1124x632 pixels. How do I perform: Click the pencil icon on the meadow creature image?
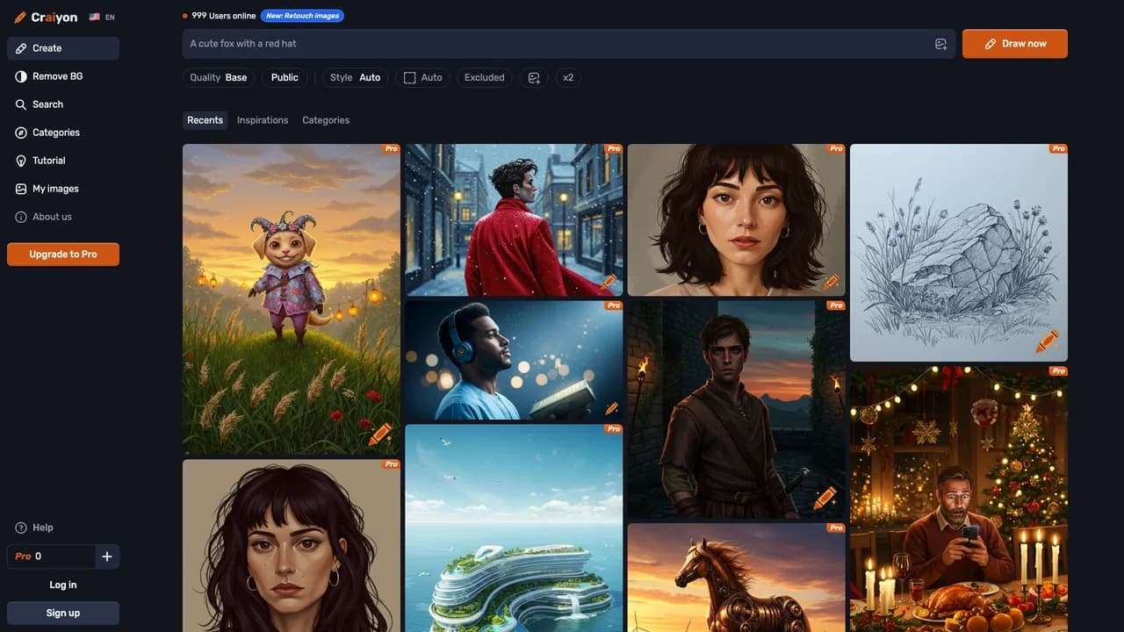(380, 434)
